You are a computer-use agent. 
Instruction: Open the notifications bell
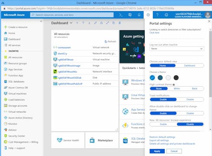139,15
